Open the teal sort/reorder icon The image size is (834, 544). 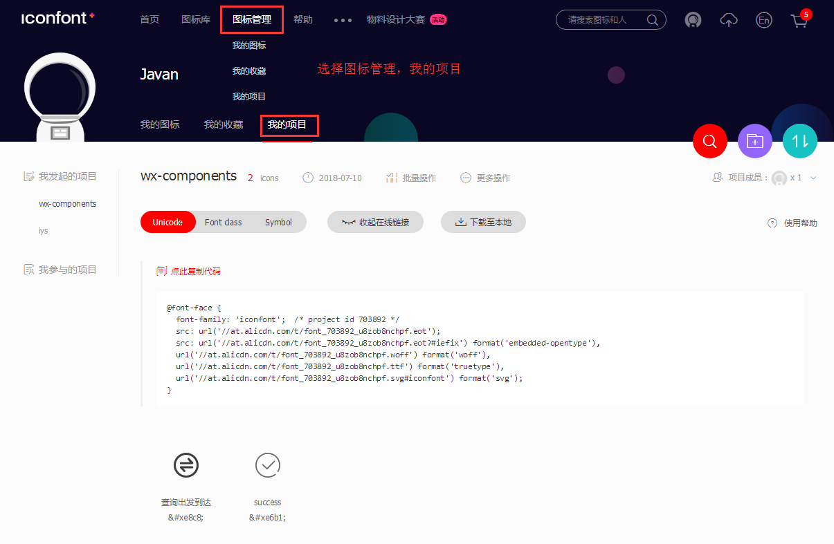(x=799, y=141)
